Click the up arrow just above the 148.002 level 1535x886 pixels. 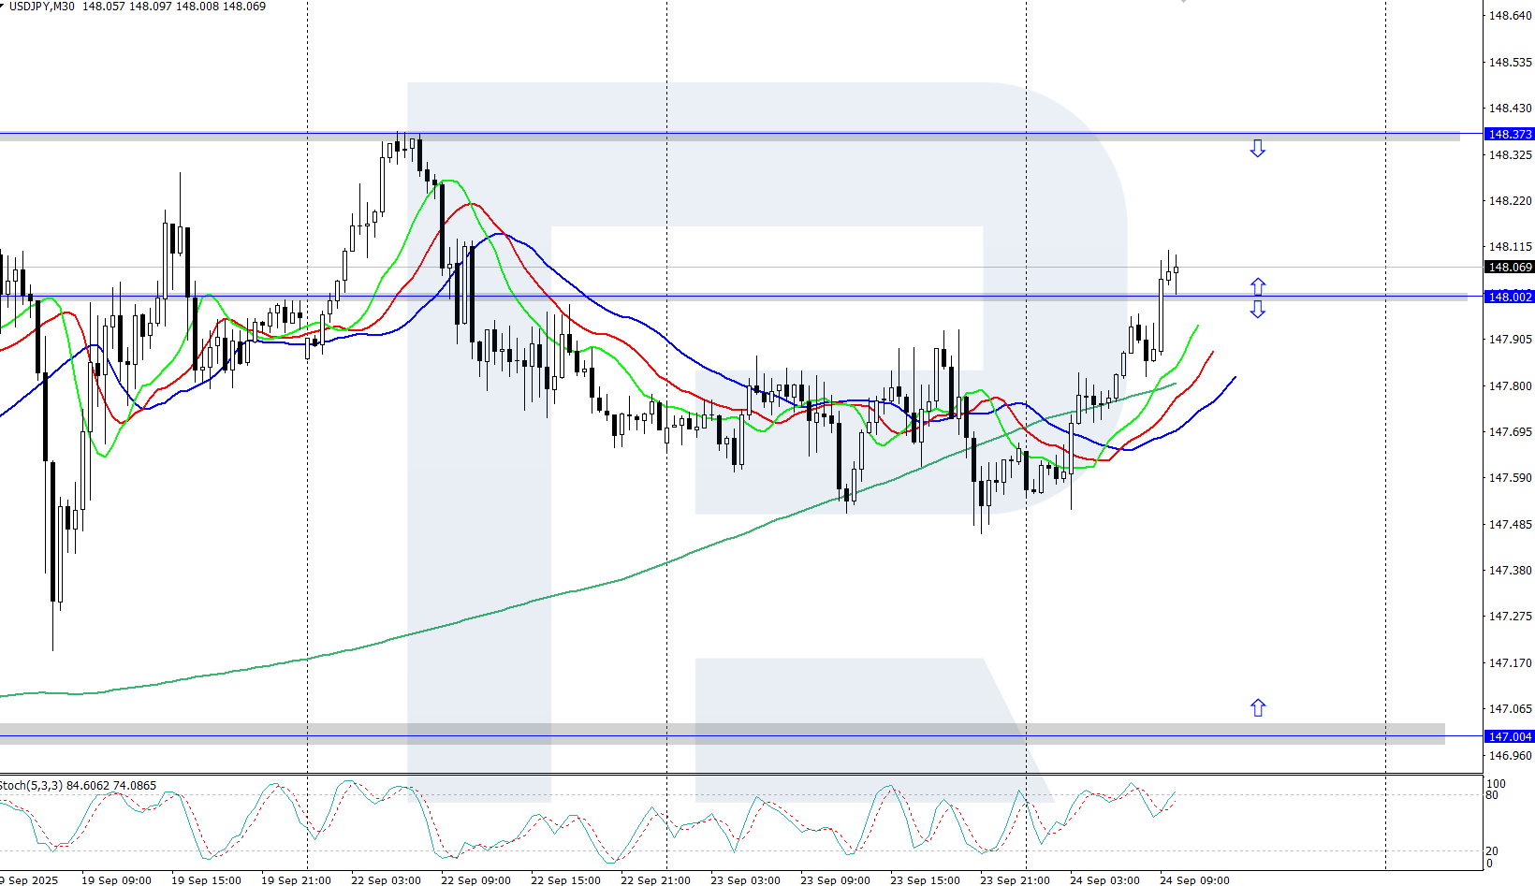click(1257, 286)
